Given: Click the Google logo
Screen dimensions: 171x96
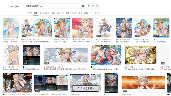Looking at the screenshot, I should pyautogui.click(x=14, y=6).
